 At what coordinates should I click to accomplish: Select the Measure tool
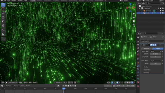[3, 34]
